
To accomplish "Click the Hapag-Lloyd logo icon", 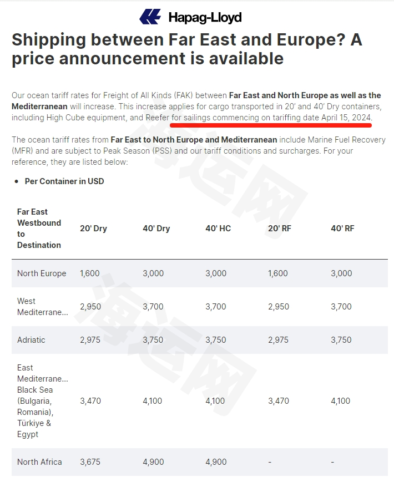I will 150,17.
